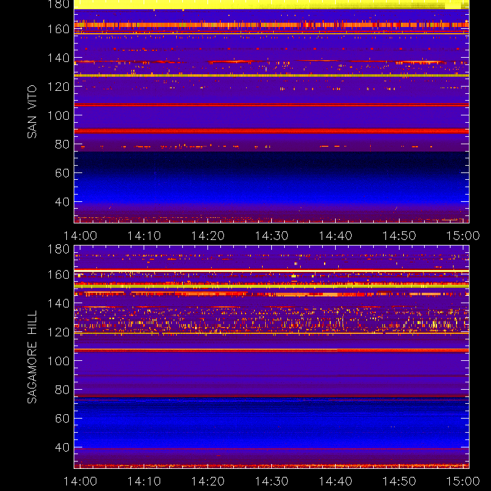Select the 140 label on San Vito axis
The width and height of the screenshot is (491, 491).
(x=58, y=58)
